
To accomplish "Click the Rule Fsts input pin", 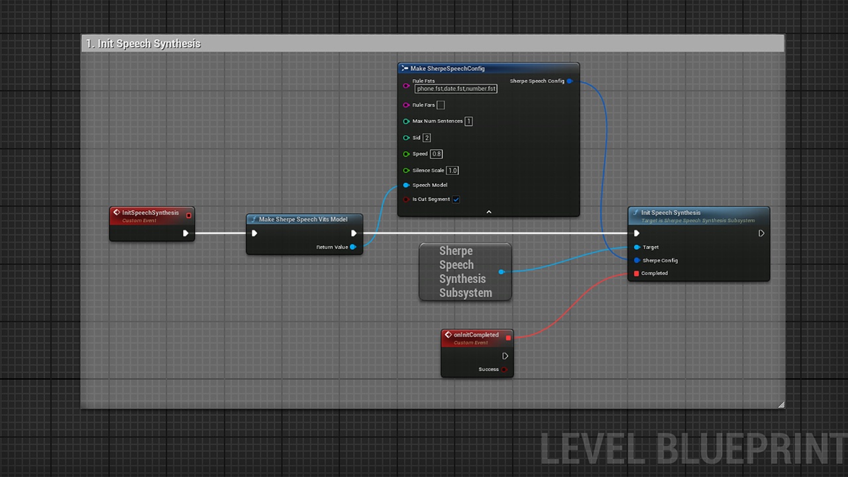I will coord(407,85).
